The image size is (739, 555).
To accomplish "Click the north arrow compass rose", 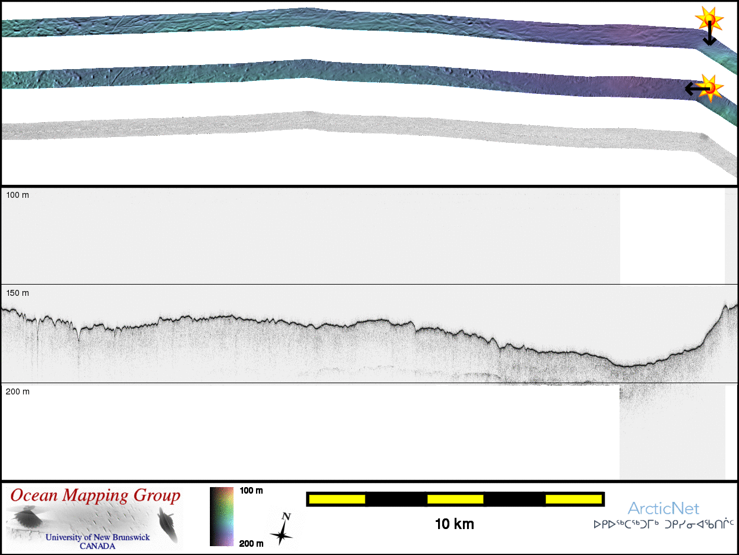I will click(x=283, y=530).
